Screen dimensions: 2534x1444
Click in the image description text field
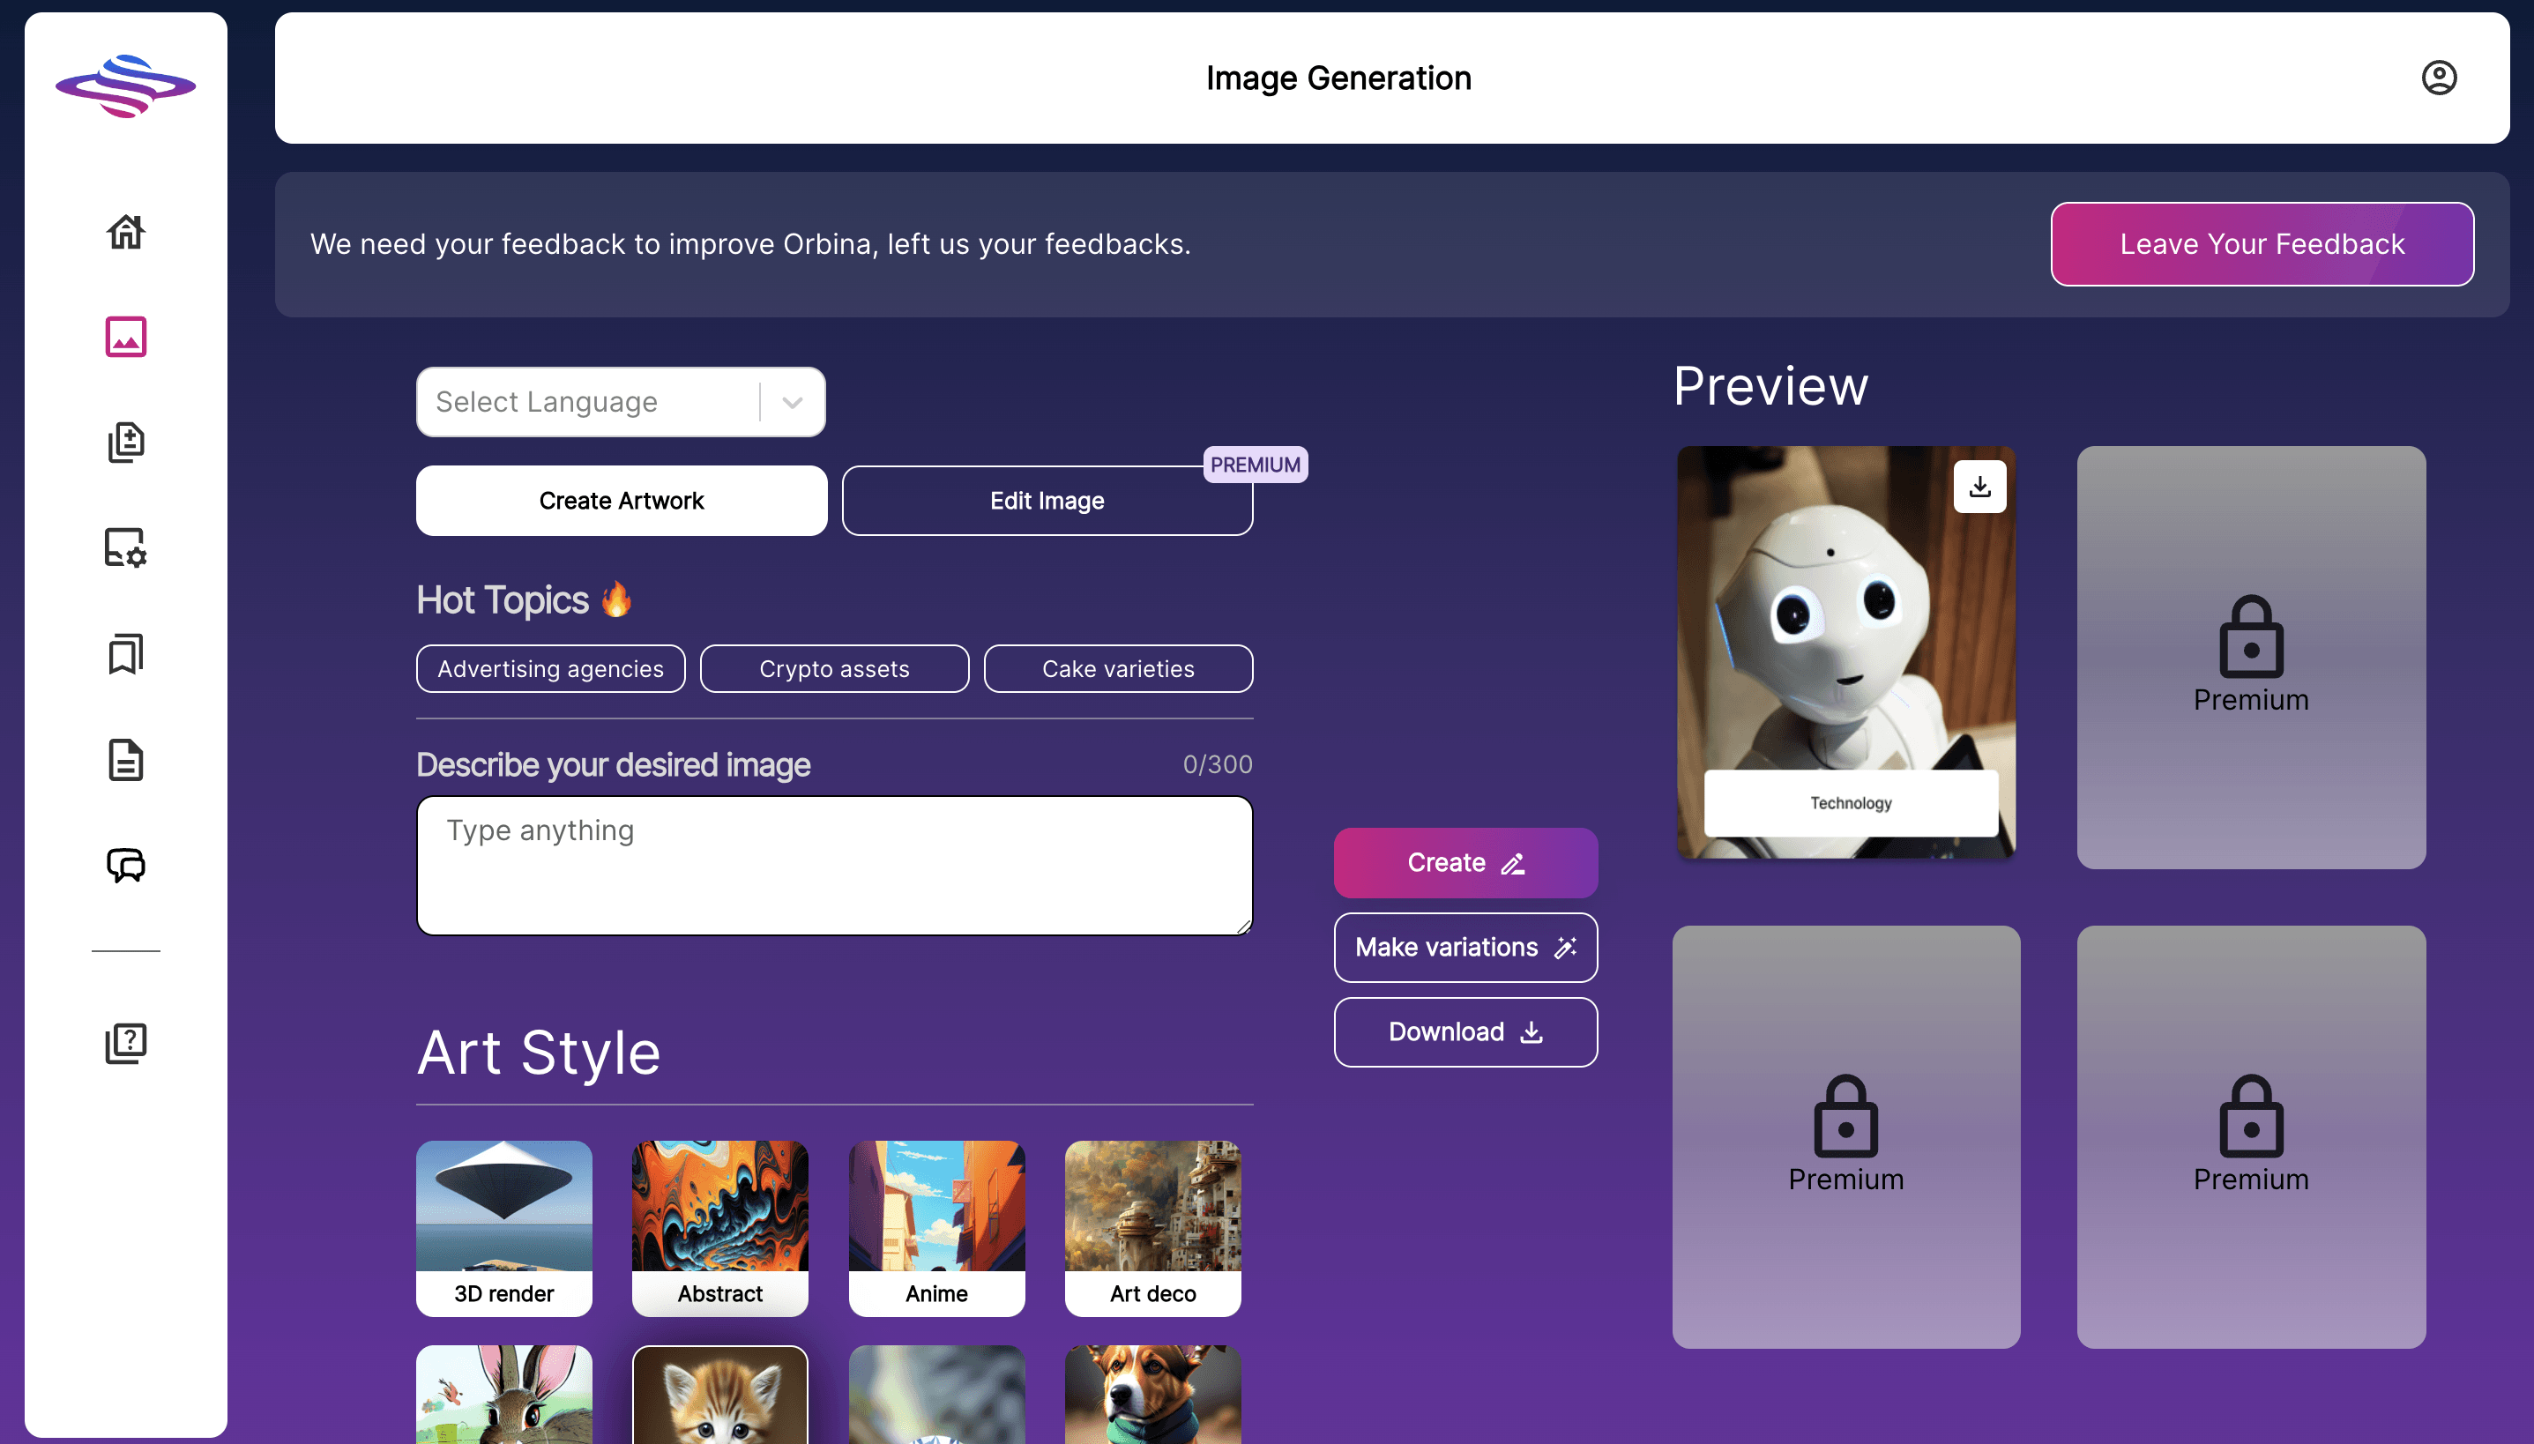(x=834, y=865)
